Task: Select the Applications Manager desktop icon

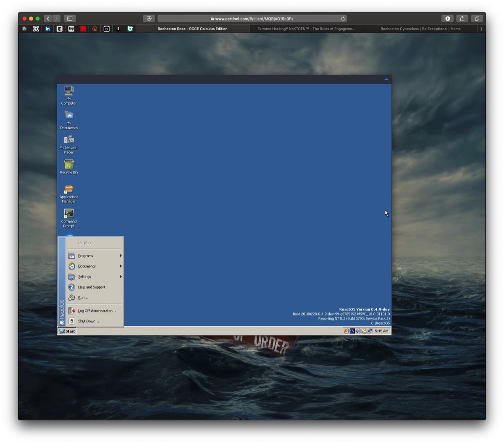Action: [x=69, y=193]
